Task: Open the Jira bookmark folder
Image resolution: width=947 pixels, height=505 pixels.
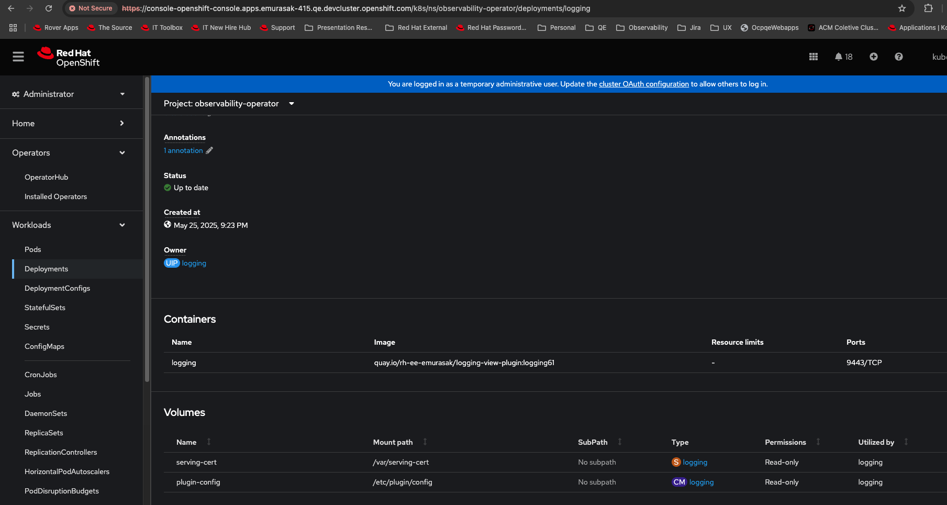Action: (689, 28)
